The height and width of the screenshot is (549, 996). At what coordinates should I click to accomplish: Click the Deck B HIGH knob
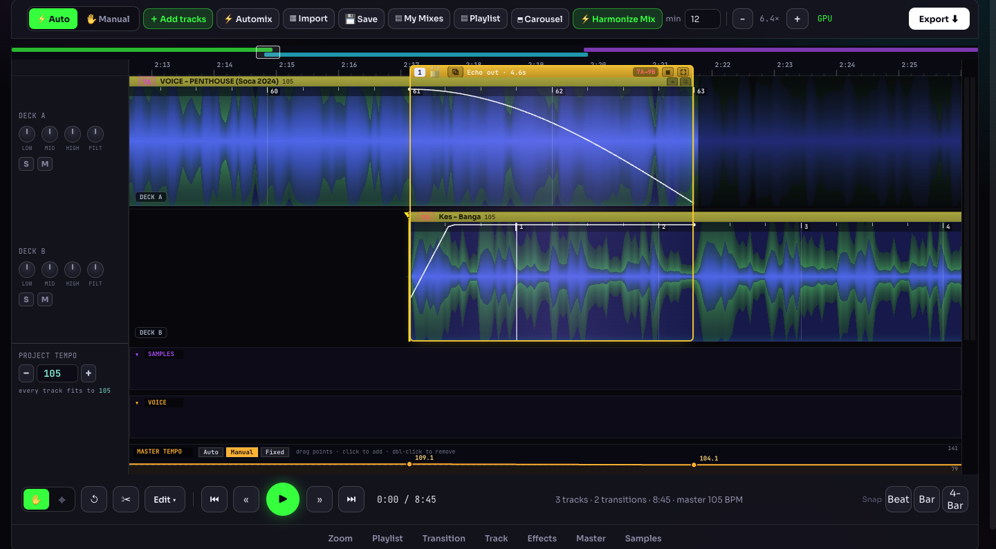pos(73,270)
